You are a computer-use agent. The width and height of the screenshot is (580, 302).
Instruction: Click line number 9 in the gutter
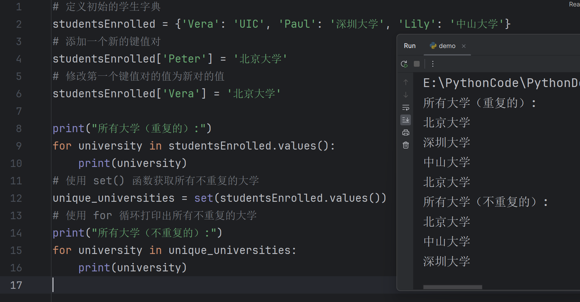(19, 146)
